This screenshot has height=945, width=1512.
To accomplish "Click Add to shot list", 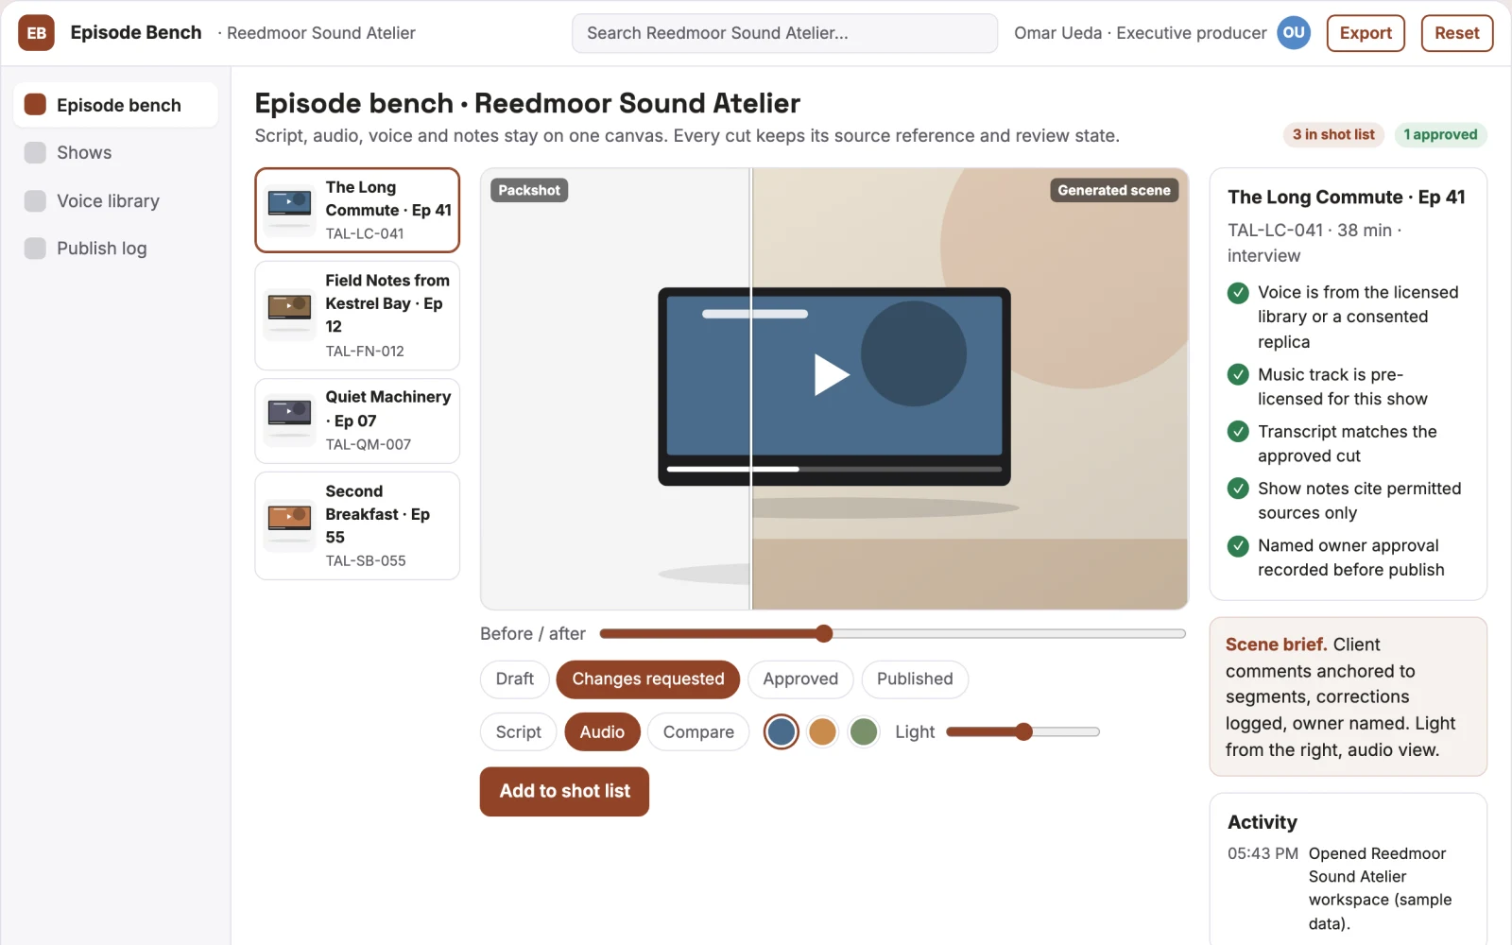I will coord(564,792).
